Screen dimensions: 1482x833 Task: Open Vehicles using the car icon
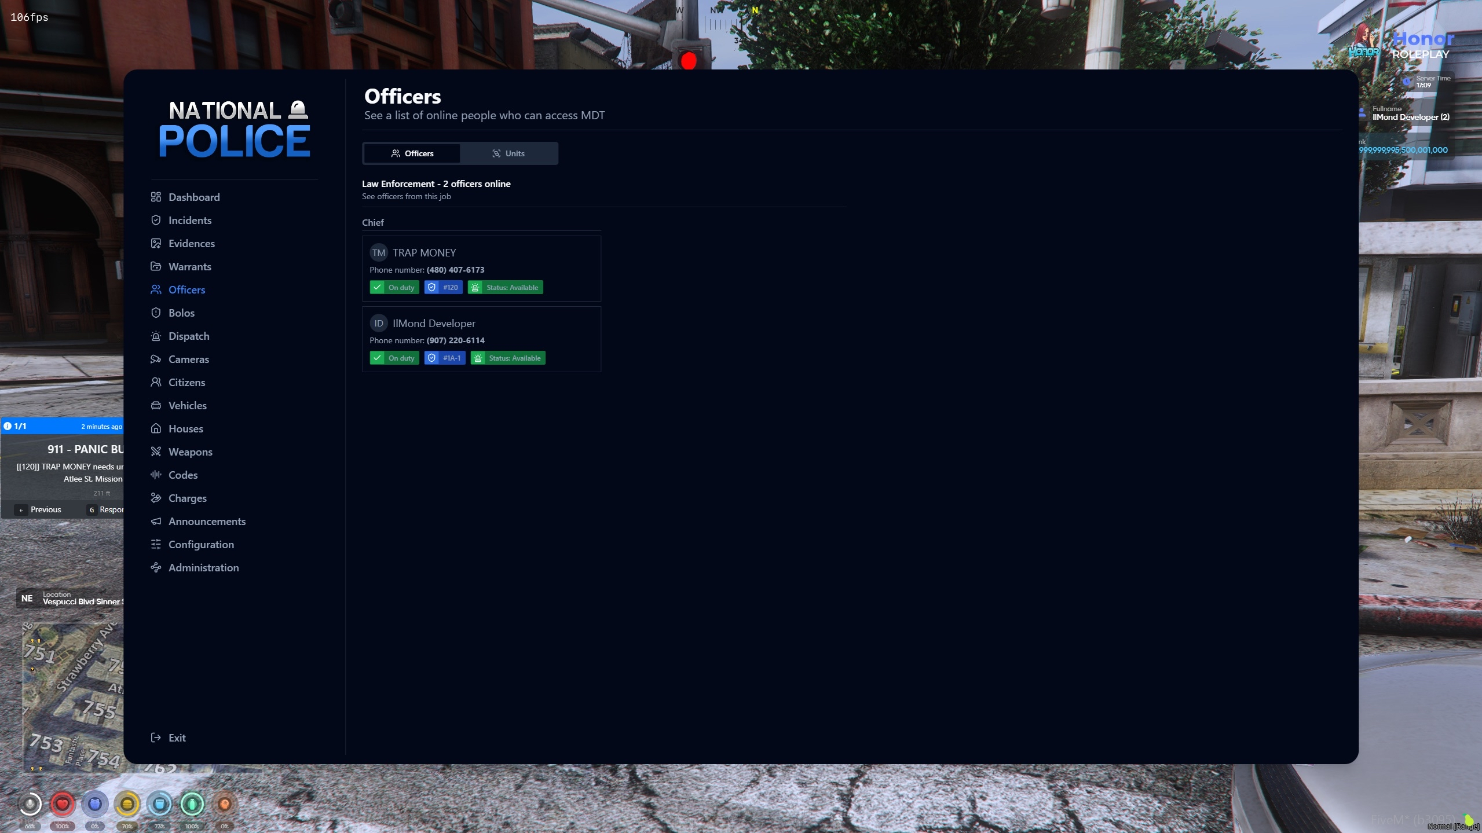pos(156,405)
